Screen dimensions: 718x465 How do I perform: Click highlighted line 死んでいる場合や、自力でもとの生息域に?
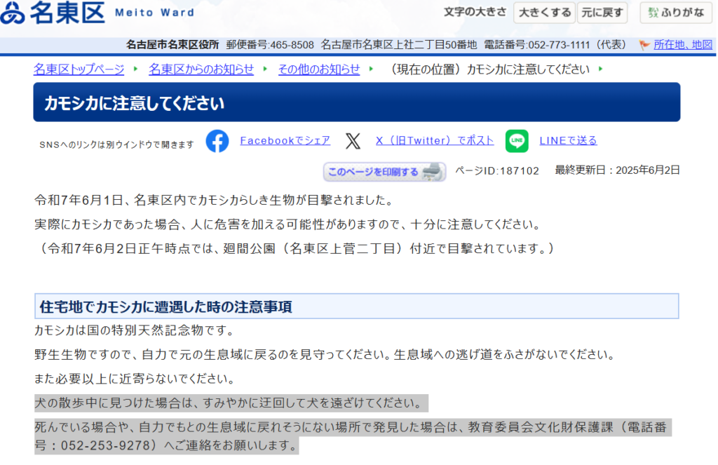pos(353,436)
